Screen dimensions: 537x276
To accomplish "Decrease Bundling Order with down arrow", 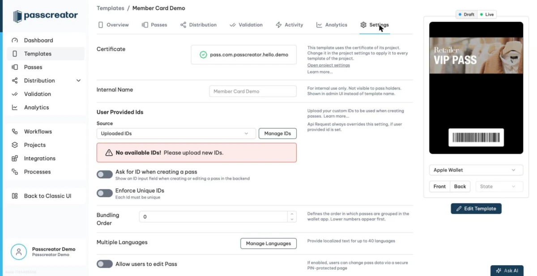I will pyautogui.click(x=292, y=219).
